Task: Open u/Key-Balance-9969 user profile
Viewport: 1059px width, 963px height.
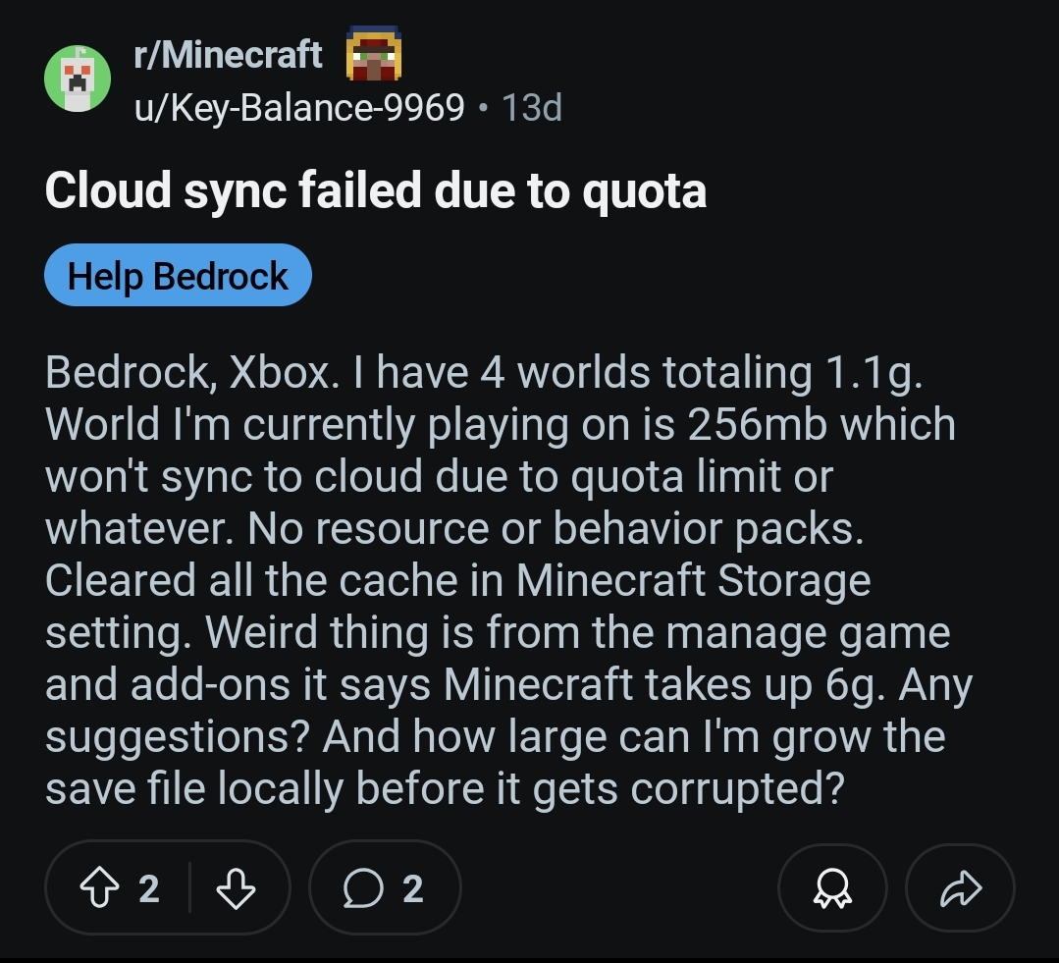Action: (x=299, y=107)
